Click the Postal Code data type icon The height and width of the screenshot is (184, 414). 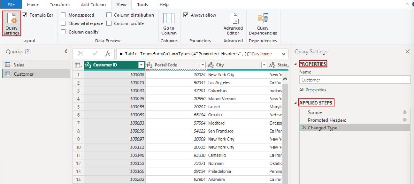[150, 65]
